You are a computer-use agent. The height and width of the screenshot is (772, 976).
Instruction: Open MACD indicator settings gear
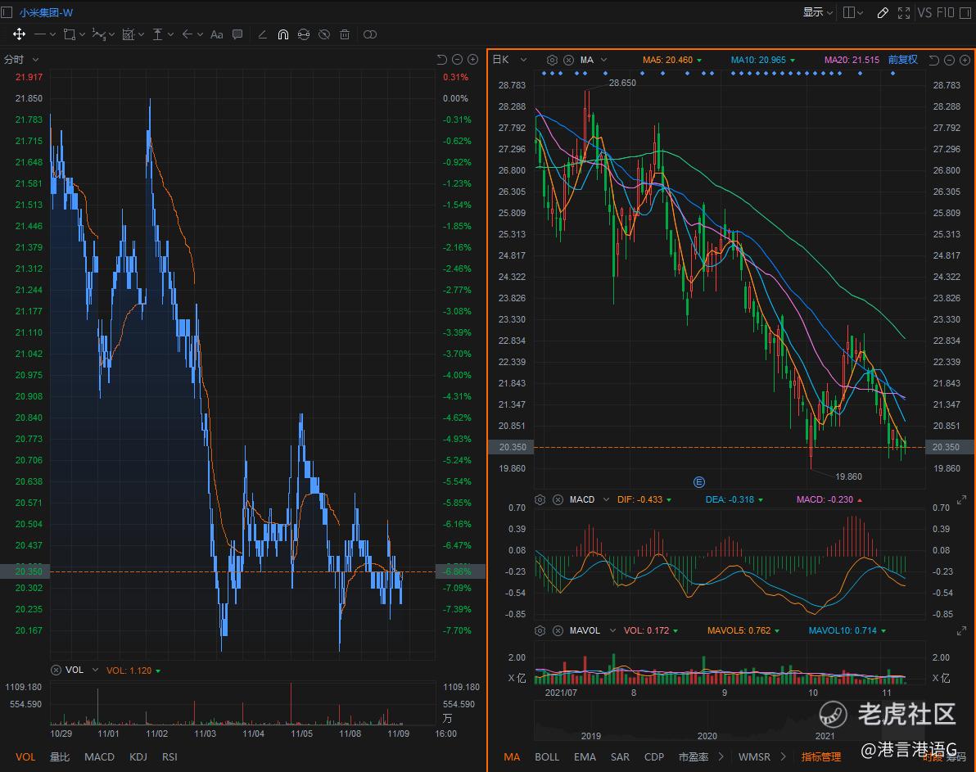pos(540,499)
